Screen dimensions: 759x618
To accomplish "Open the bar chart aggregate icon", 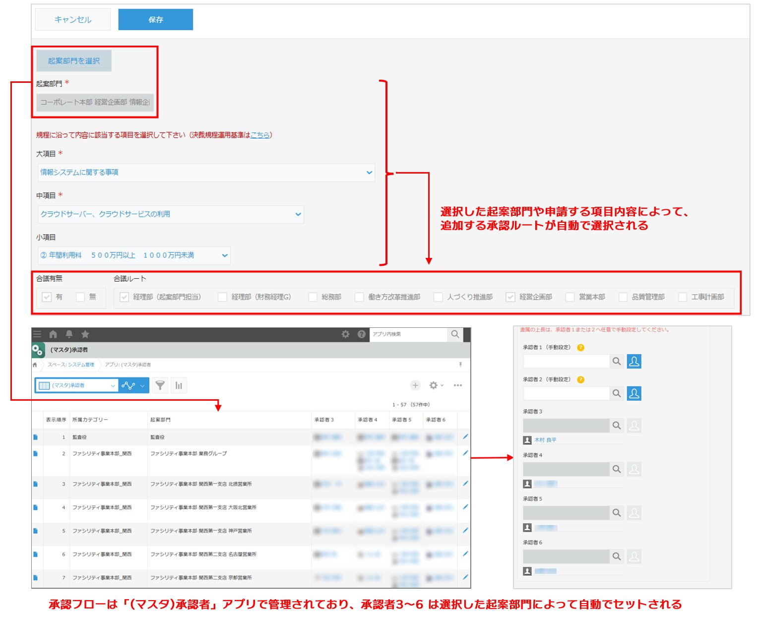I will coord(179,385).
